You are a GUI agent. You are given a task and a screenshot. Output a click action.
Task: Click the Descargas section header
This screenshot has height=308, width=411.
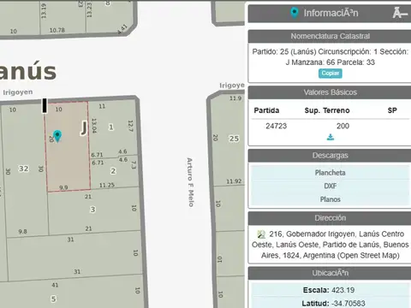(x=331, y=156)
